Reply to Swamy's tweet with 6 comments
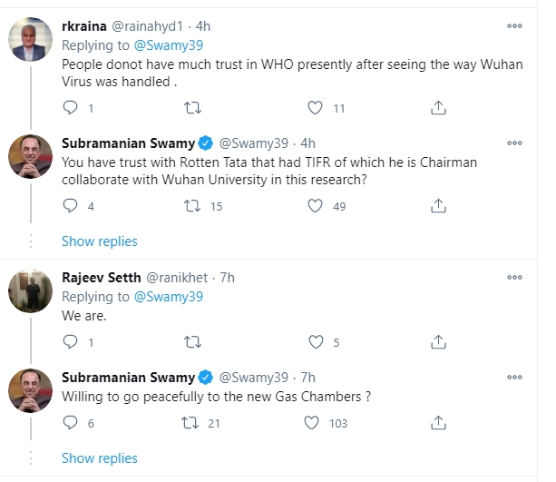 click(70, 423)
